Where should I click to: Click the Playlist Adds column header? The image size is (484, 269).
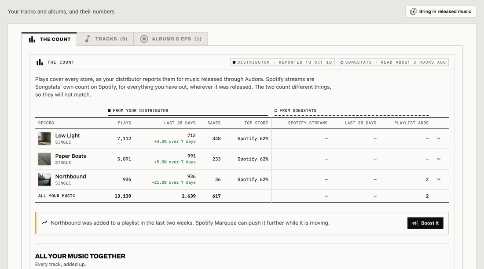(411, 123)
